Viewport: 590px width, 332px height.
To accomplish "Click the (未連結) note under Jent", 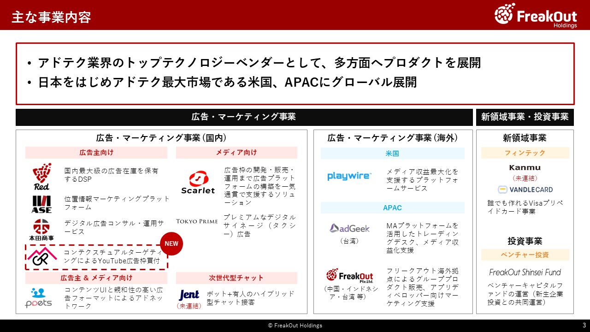I will click(x=189, y=306).
